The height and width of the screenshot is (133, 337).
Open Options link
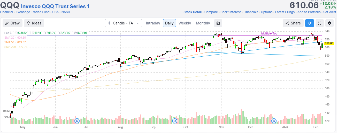tap(266, 12)
